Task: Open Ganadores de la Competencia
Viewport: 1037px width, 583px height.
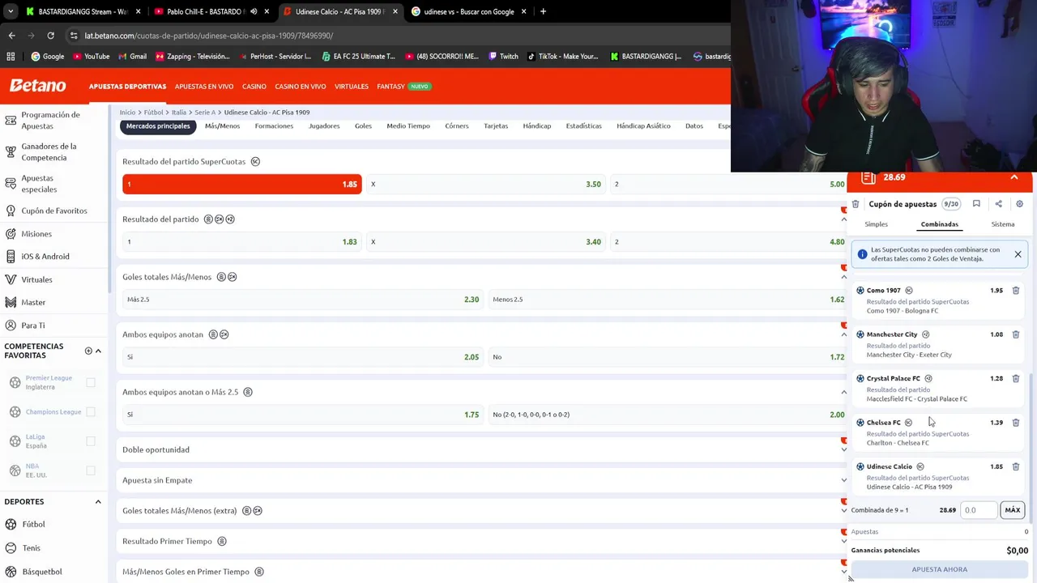Action: point(49,152)
